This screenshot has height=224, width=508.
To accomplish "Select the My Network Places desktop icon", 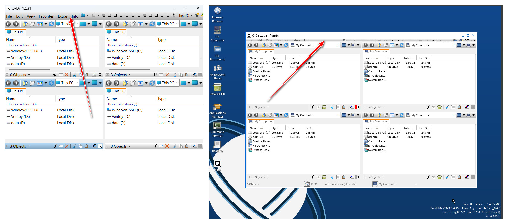I will tap(217, 72).
